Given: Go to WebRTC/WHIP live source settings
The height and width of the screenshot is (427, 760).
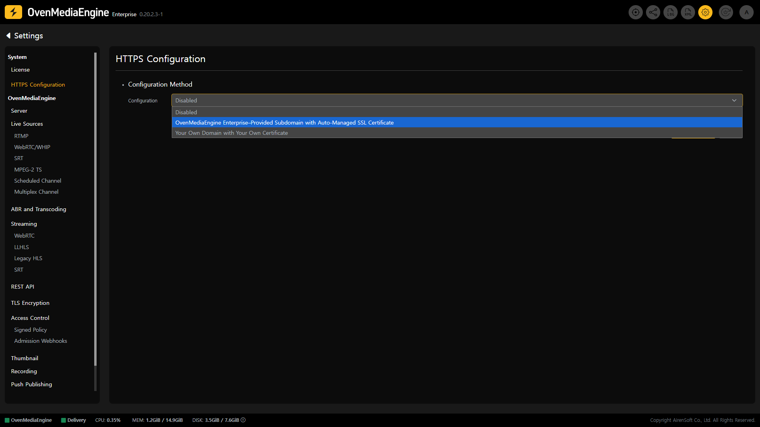Looking at the screenshot, I should [x=32, y=147].
